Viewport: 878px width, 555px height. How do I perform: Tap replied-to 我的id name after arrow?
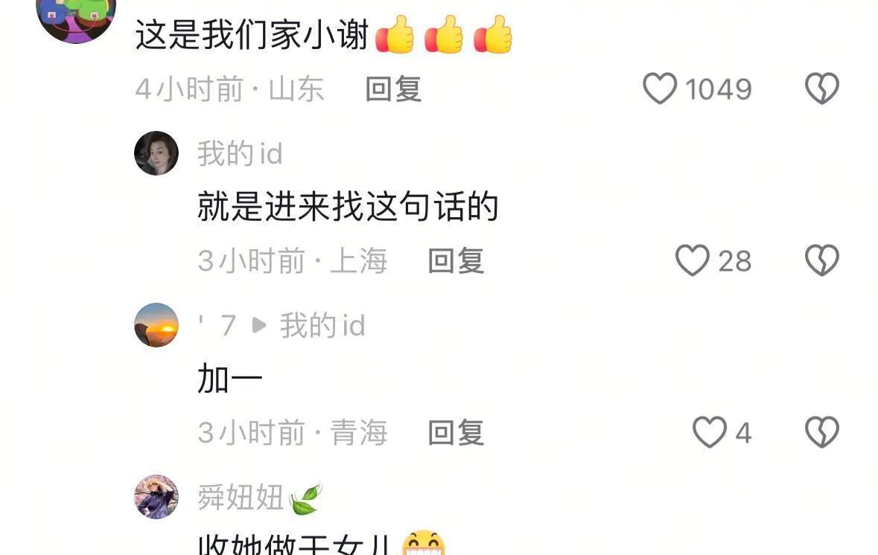[x=322, y=325]
